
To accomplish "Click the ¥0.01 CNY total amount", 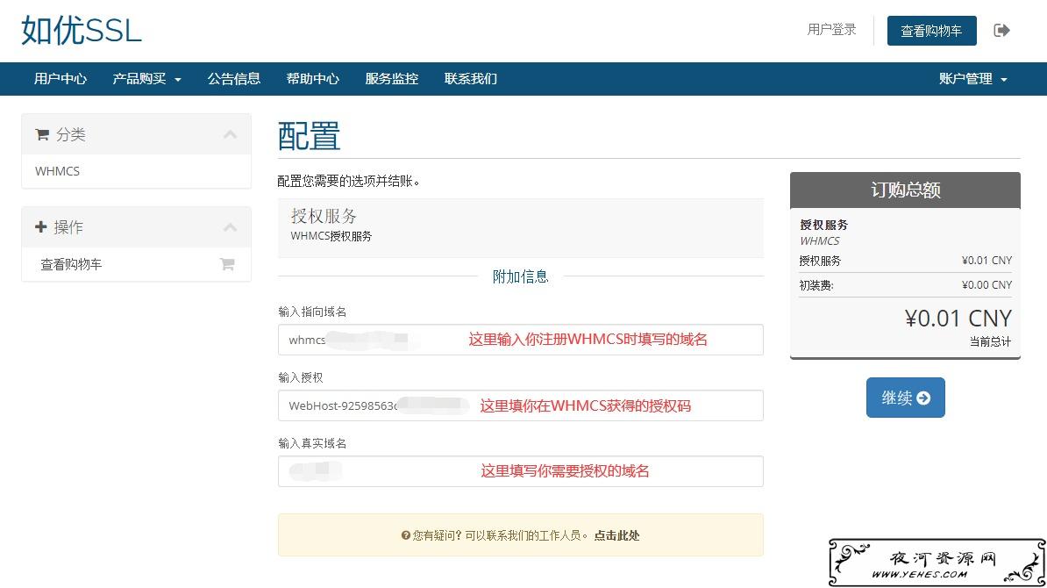I will tap(958, 318).
